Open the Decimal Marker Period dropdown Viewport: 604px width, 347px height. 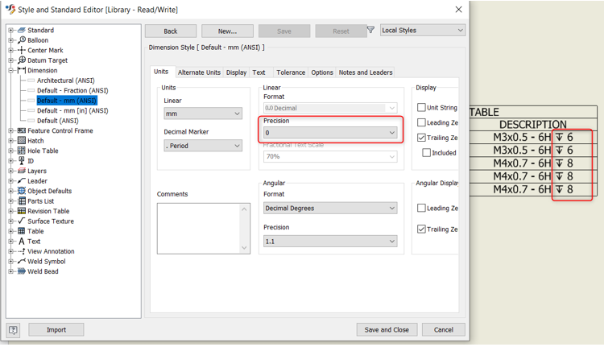[x=203, y=146]
